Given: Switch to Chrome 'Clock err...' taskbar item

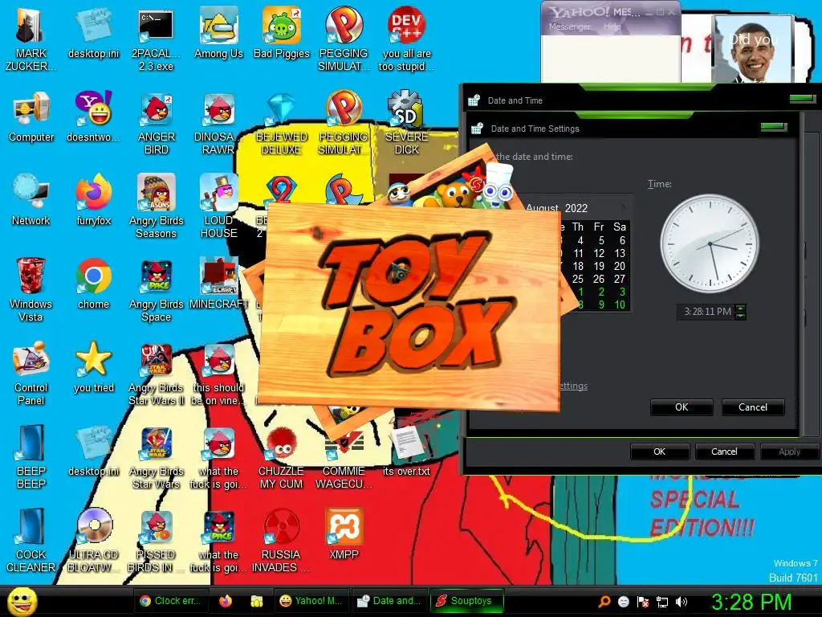Looking at the screenshot, I should coord(170,601).
